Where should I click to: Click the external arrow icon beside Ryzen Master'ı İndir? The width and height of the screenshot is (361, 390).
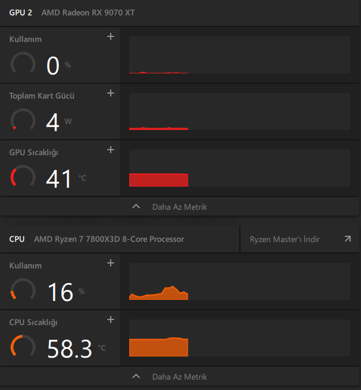347,239
